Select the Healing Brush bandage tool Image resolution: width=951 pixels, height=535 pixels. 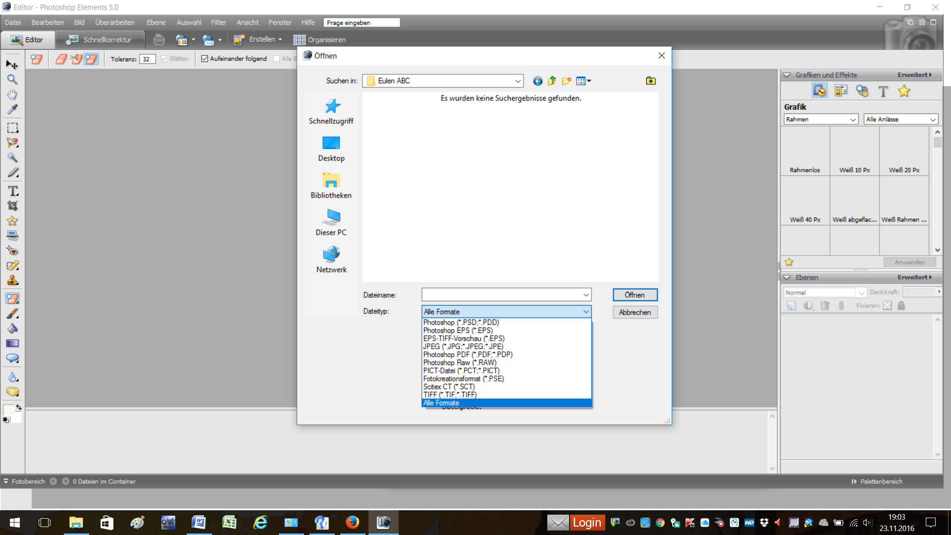point(12,266)
